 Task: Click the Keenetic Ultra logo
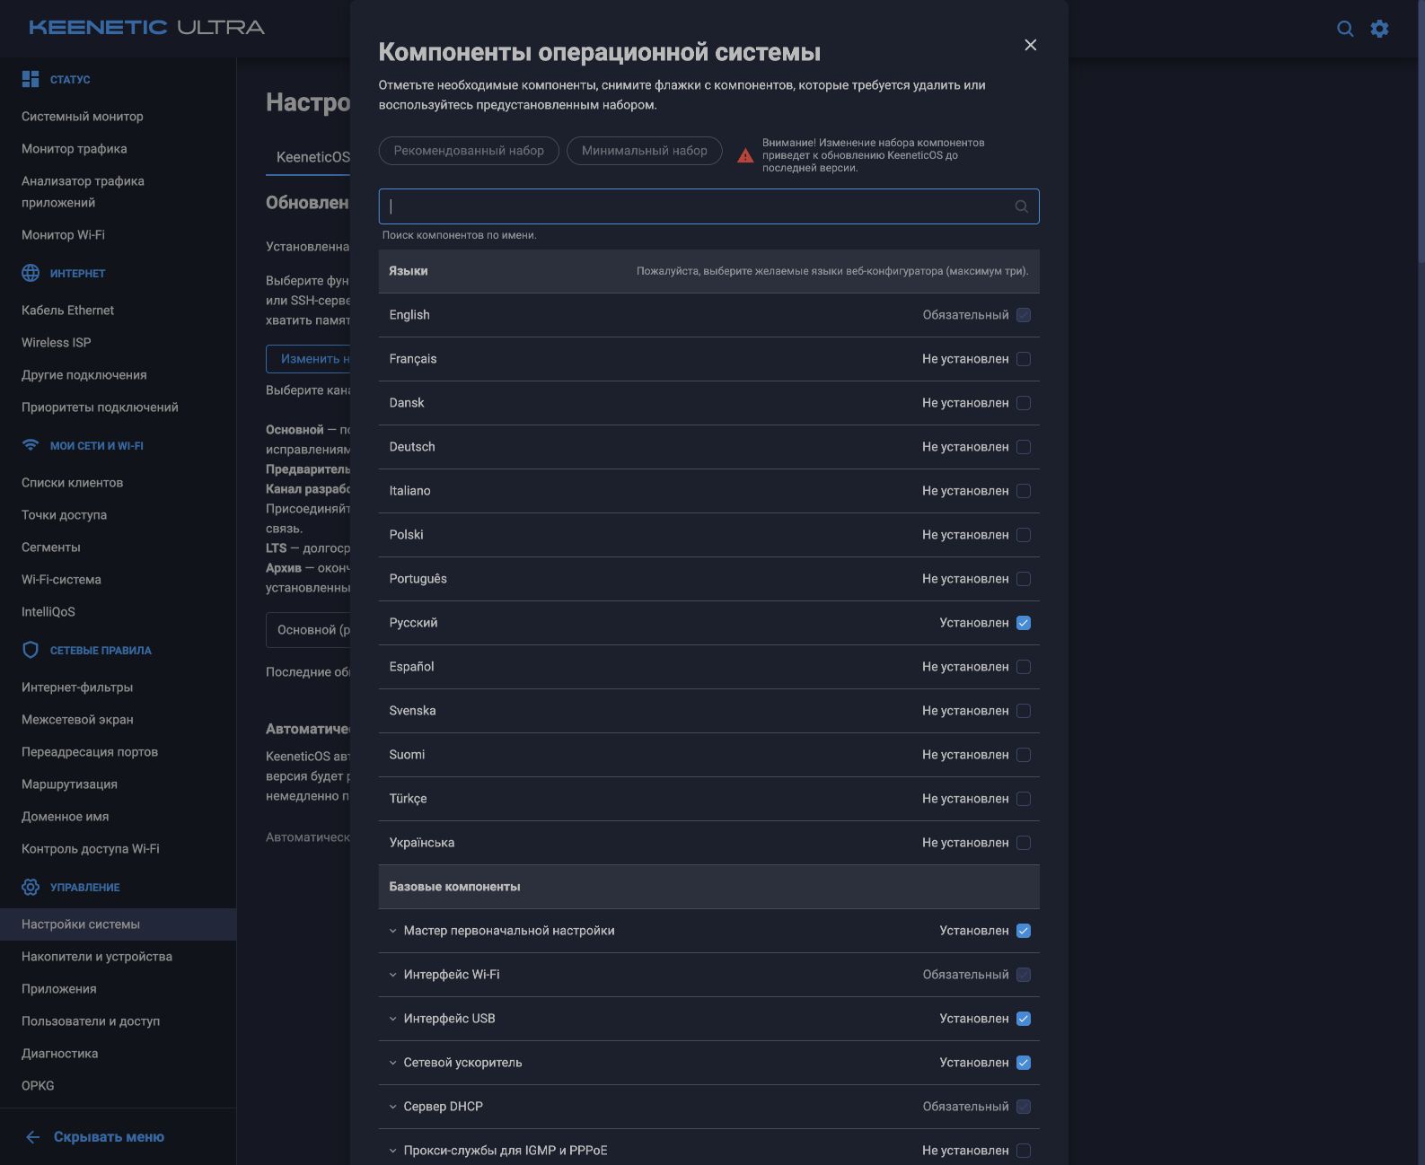[147, 27]
